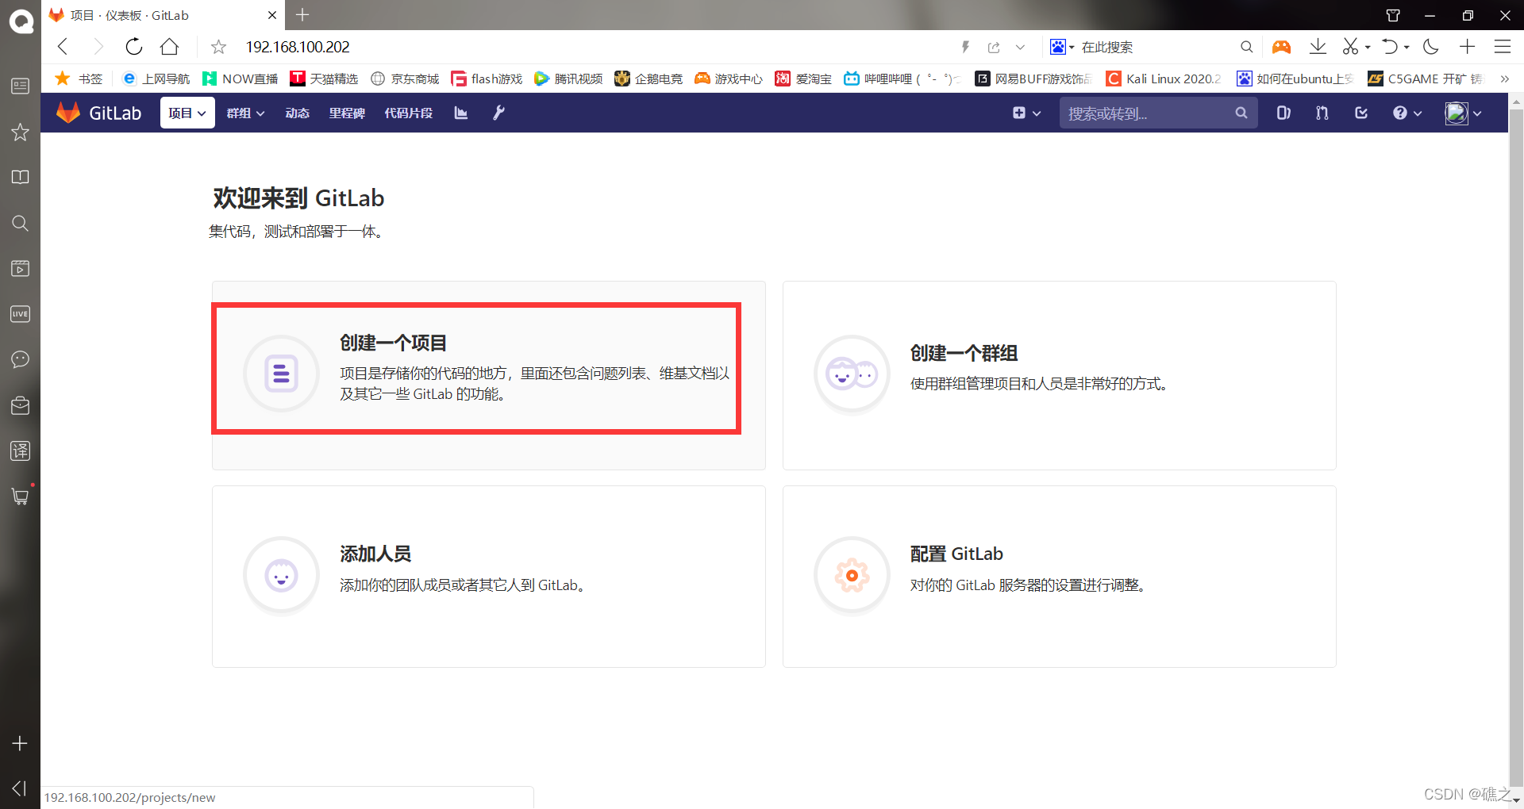Open the instance statistics chart icon
This screenshot has height=809, width=1524.
pos(460,113)
